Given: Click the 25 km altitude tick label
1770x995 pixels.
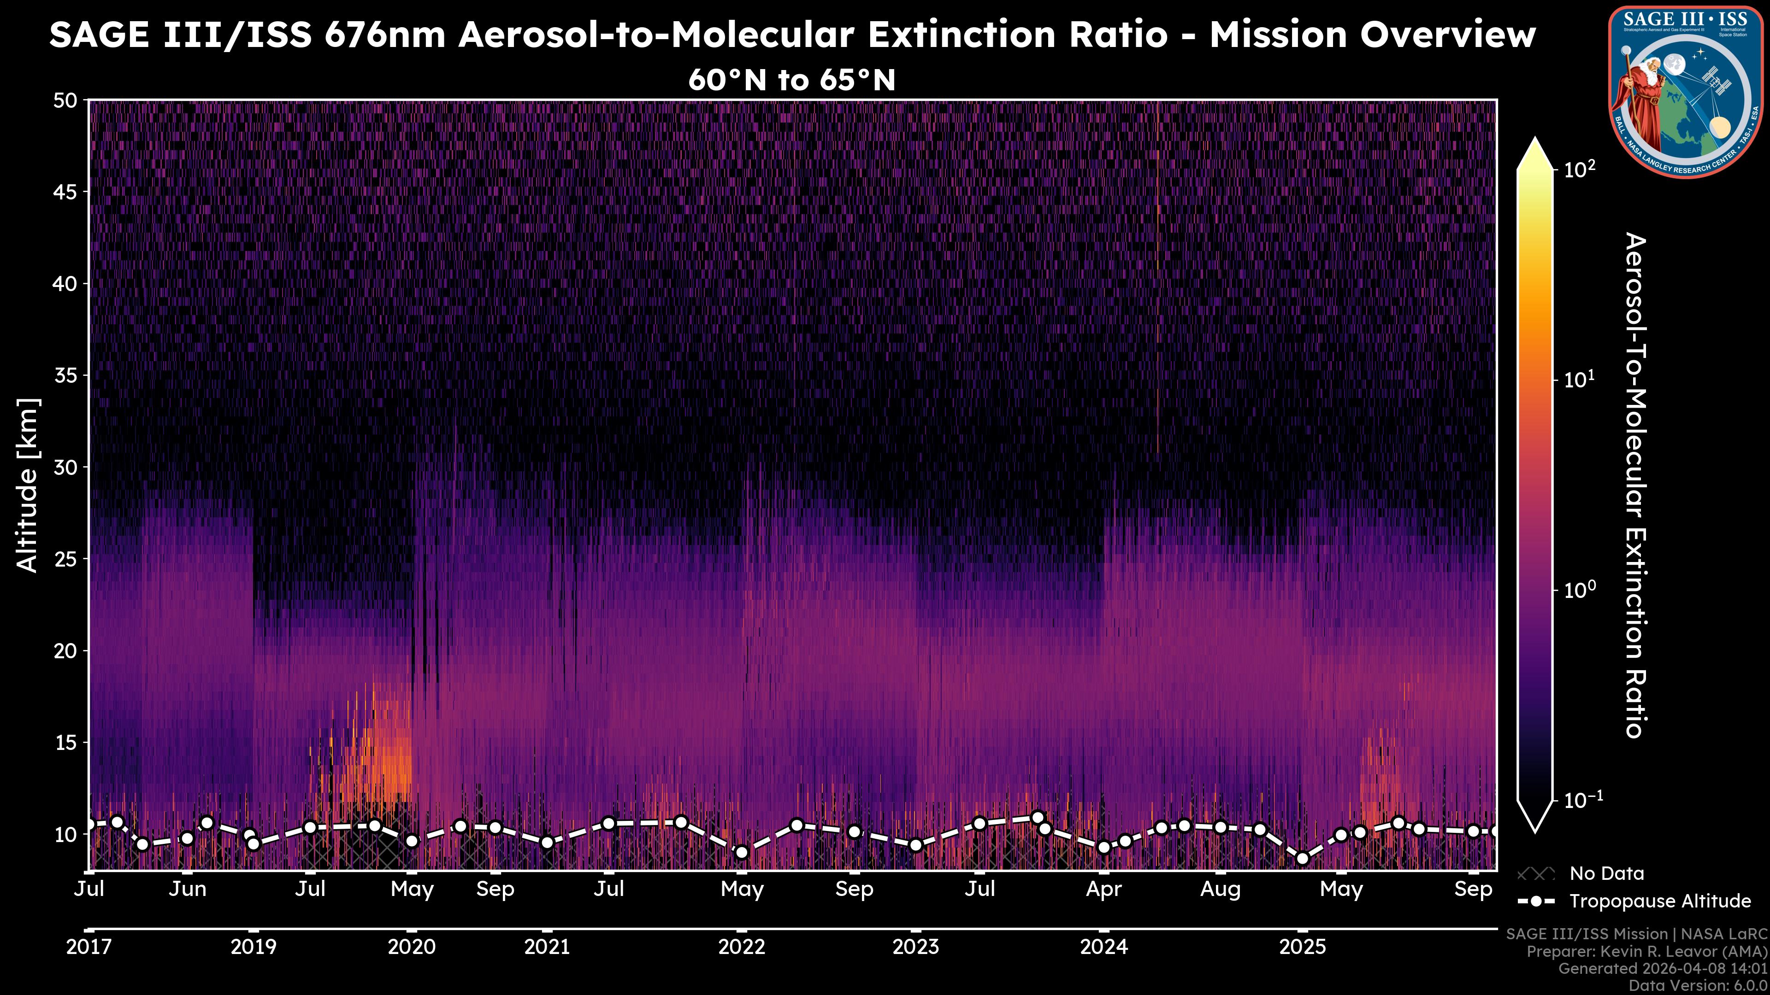Looking at the screenshot, I should point(65,559).
